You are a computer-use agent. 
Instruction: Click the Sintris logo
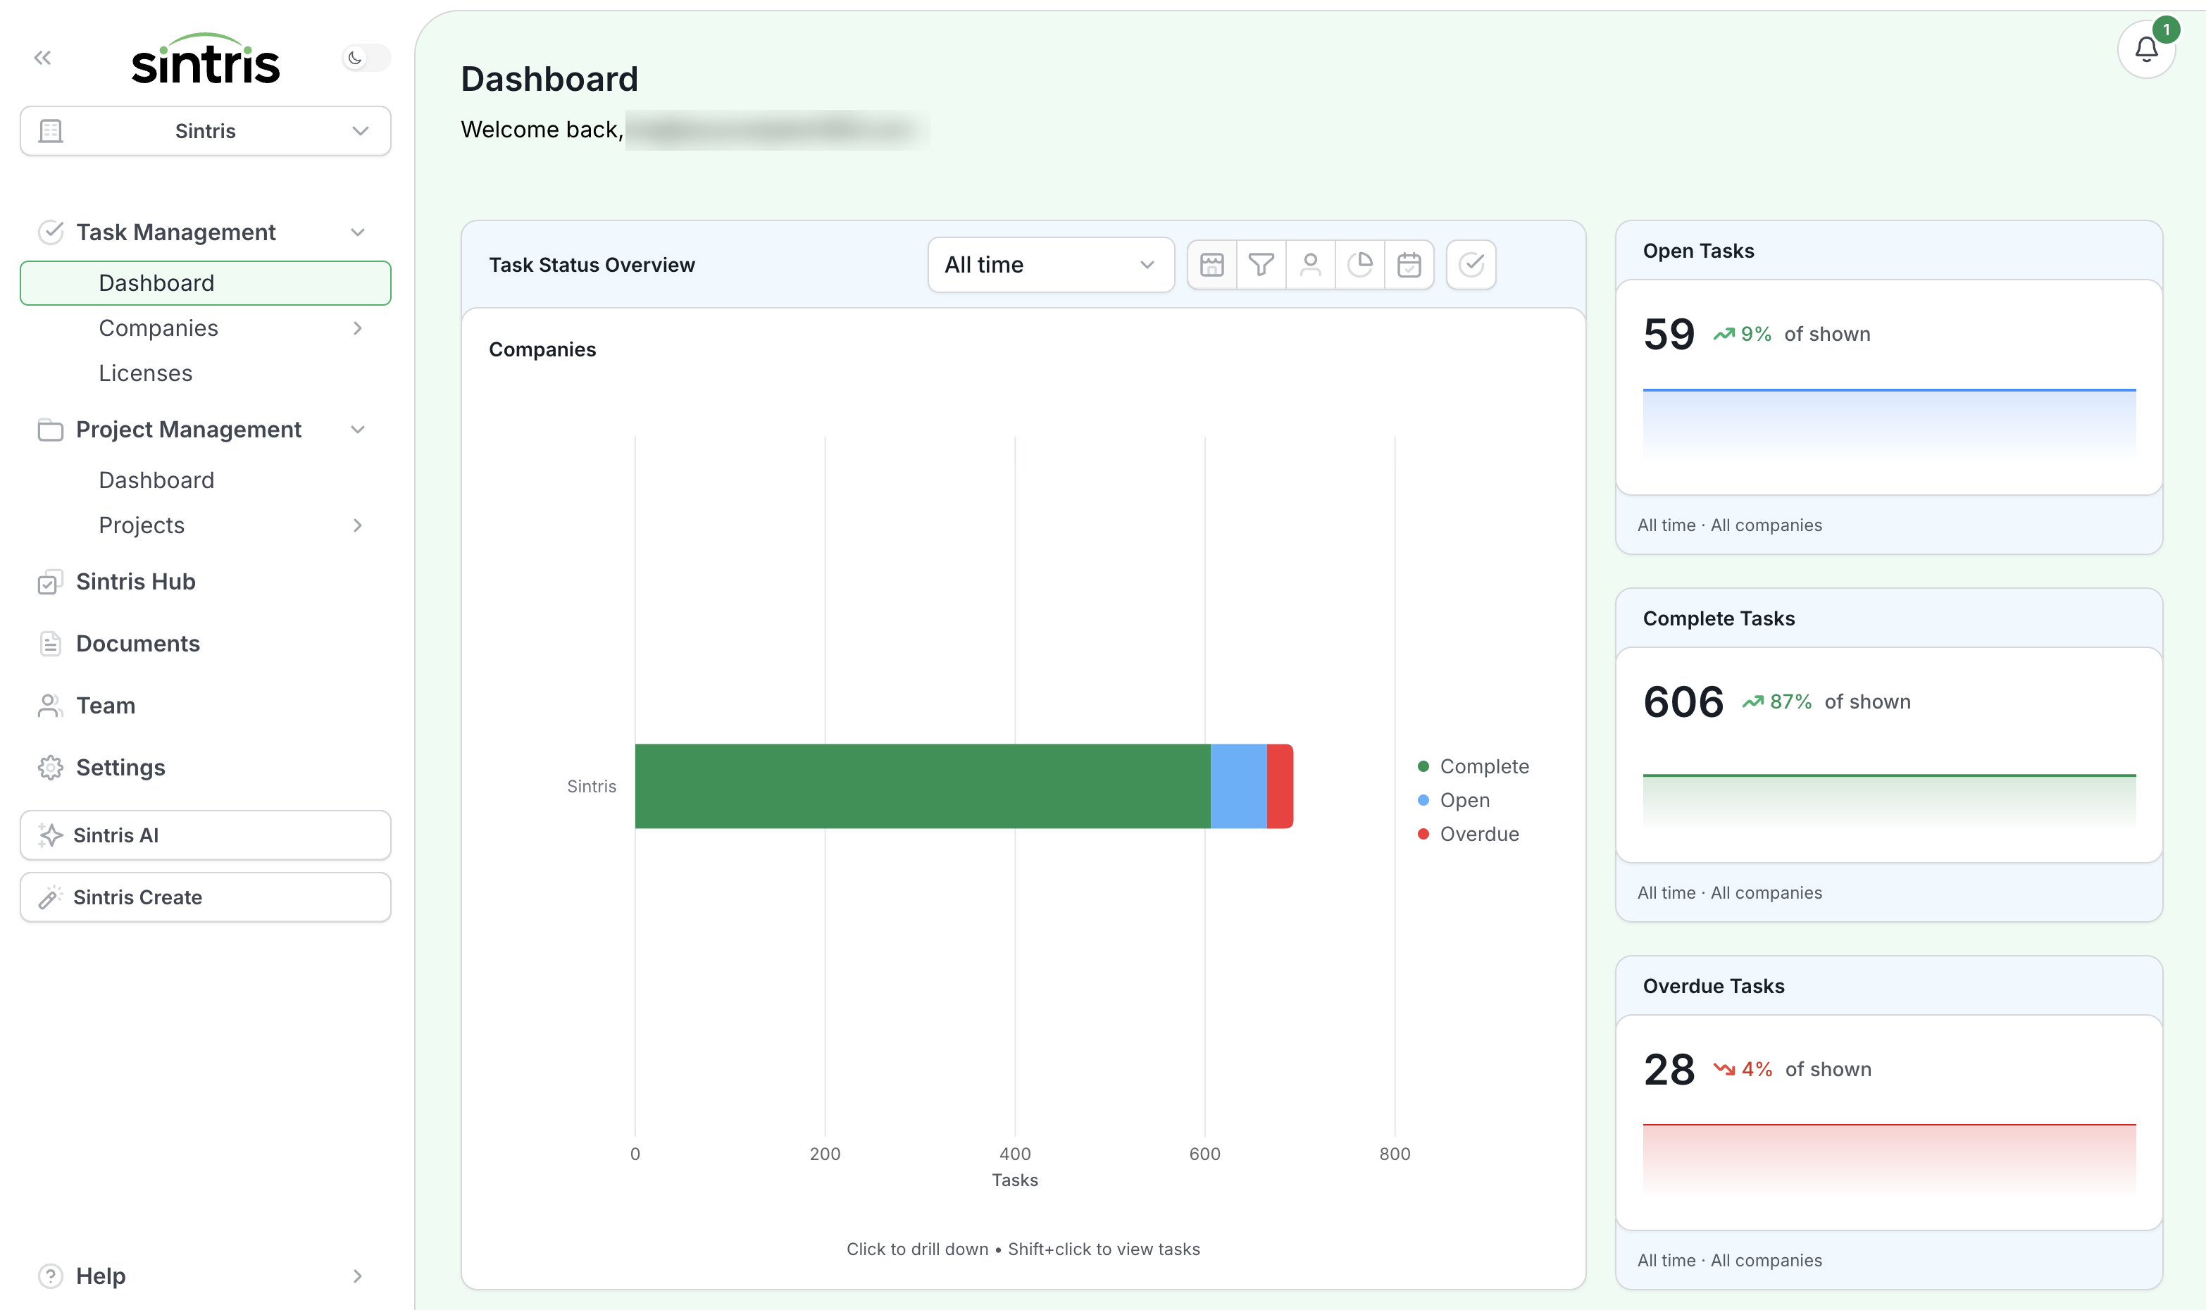tap(206, 59)
